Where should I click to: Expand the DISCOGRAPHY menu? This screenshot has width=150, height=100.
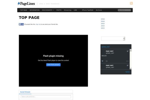[48, 10]
